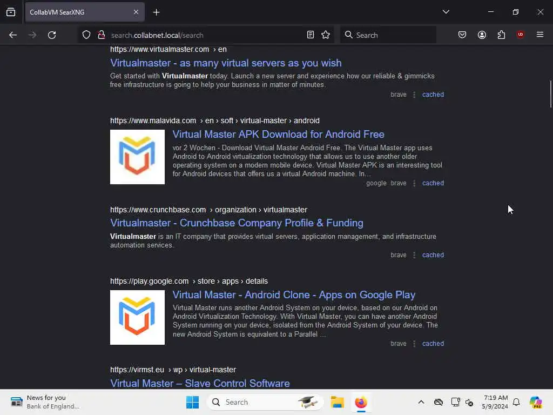Open Virtual Master – Slave Control Software link
This screenshot has width=553, height=415.
200,383
